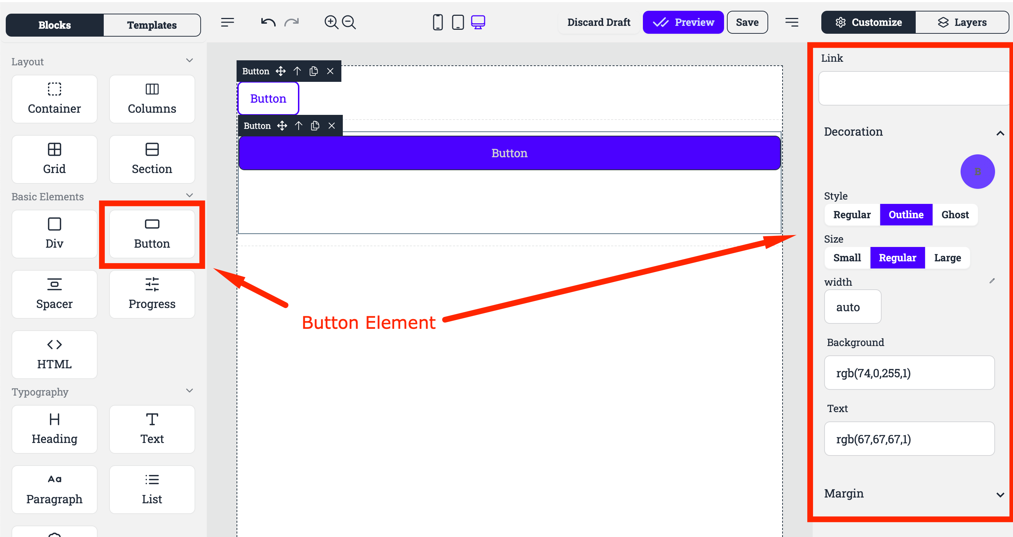Collapse the Basic Elements group
This screenshot has height=537, width=1013.
190,195
